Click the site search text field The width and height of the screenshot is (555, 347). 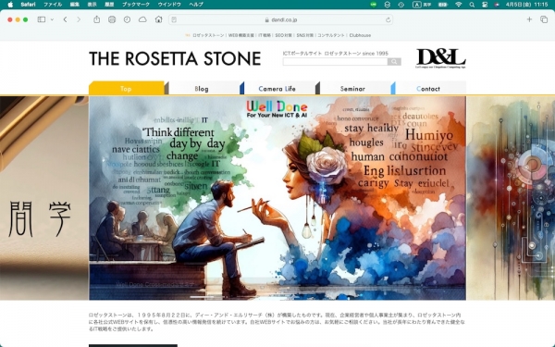335,62
